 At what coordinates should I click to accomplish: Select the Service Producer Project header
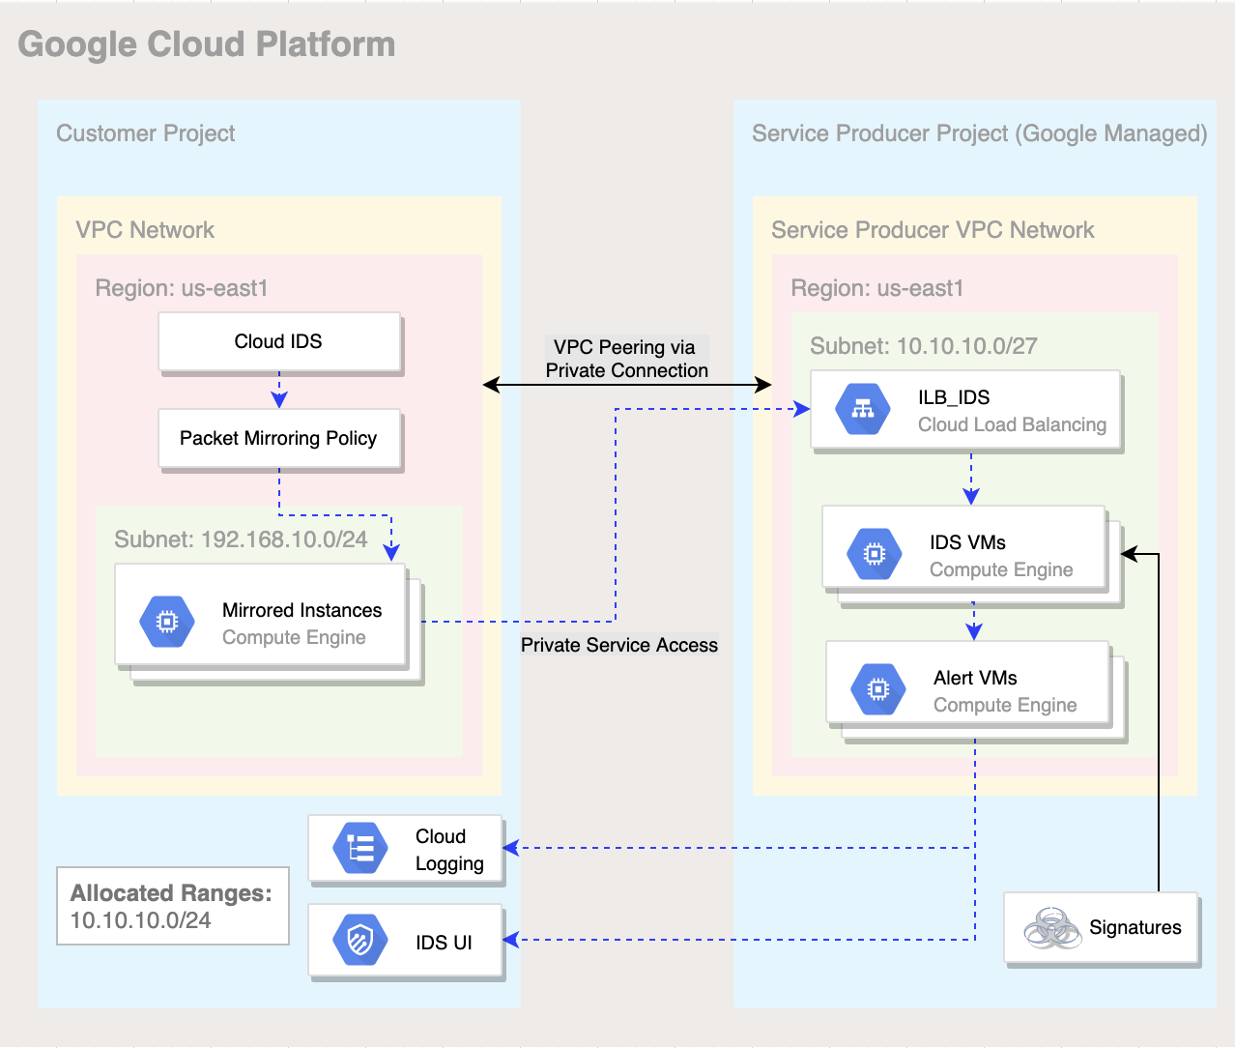pos(979,133)
